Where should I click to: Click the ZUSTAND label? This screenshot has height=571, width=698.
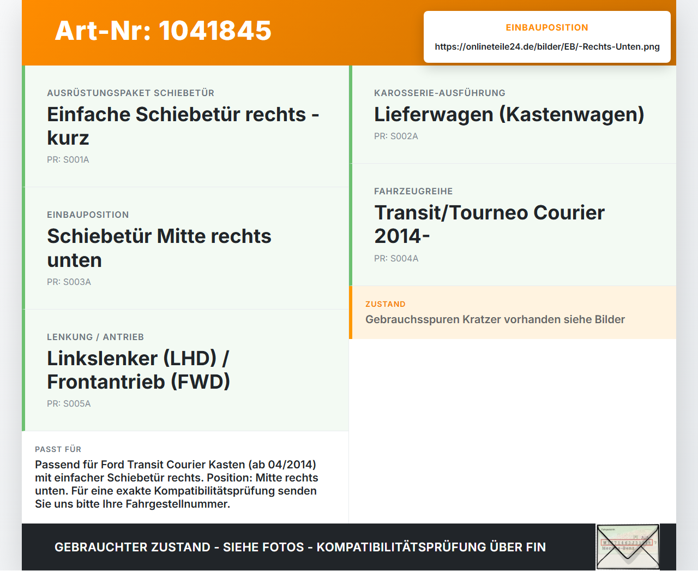(386, 304)
